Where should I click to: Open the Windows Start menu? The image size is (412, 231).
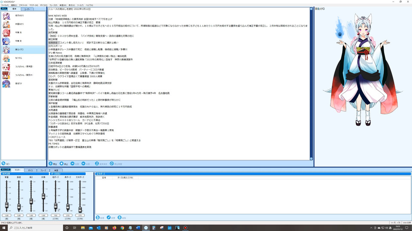(x=4, y=228)
